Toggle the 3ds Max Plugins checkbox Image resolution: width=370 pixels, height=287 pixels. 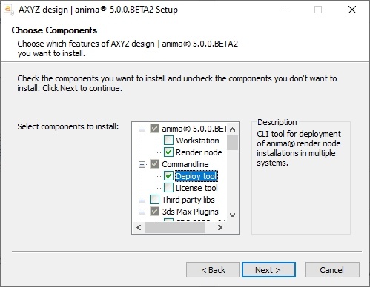click(155, 212)
